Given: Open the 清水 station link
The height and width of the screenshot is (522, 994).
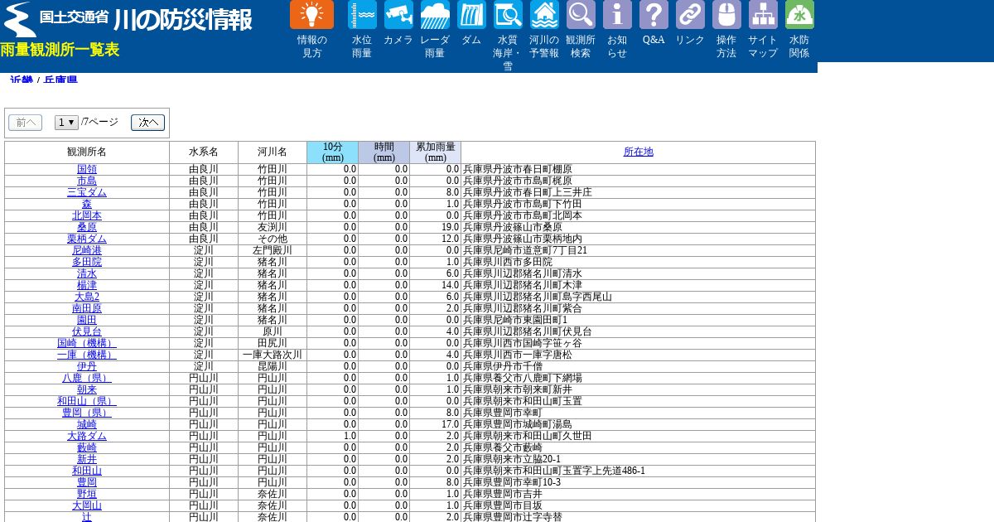Looking at the screenshot, I should point(87,273).
